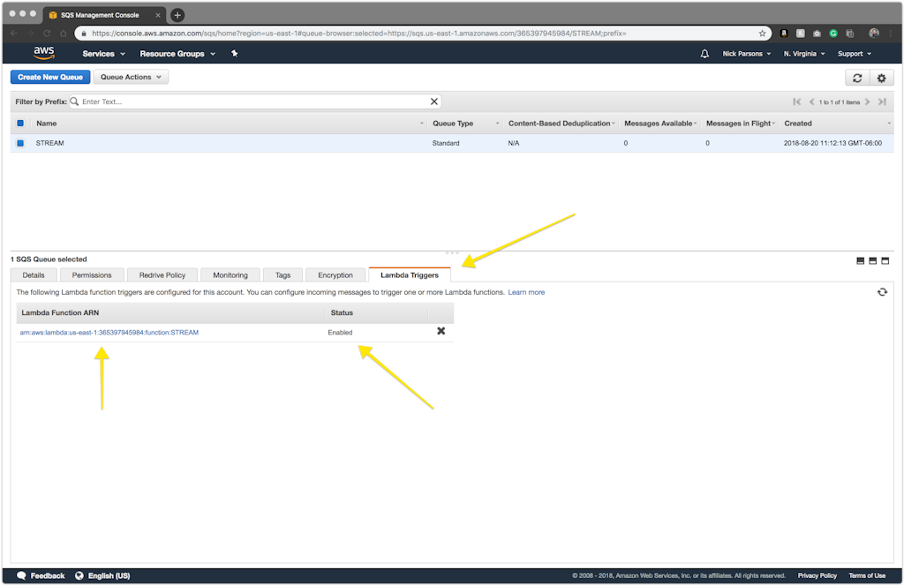Click the AWS logo home icon
The width and height of the screenshot is (904, 586).
43,54
